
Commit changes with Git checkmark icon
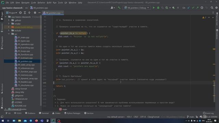coord(193,8)
